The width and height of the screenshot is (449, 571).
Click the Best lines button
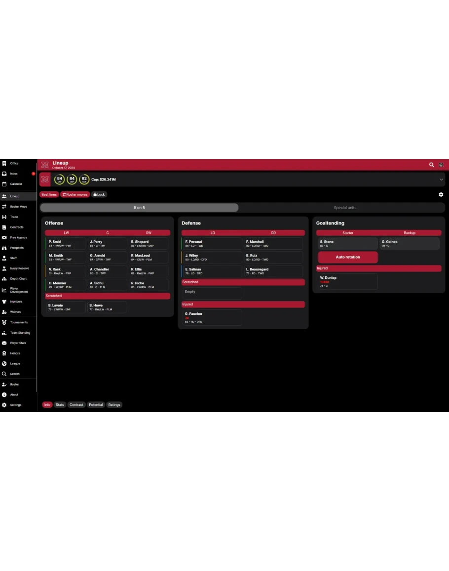pyautogui.click(x=49, y=195)
